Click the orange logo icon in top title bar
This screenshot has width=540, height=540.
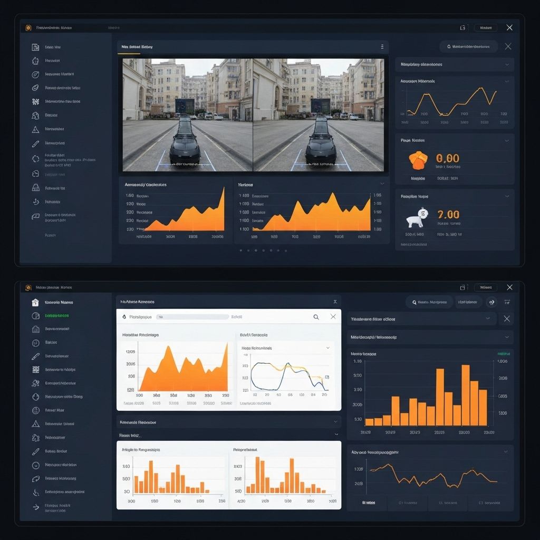[28, 27]
